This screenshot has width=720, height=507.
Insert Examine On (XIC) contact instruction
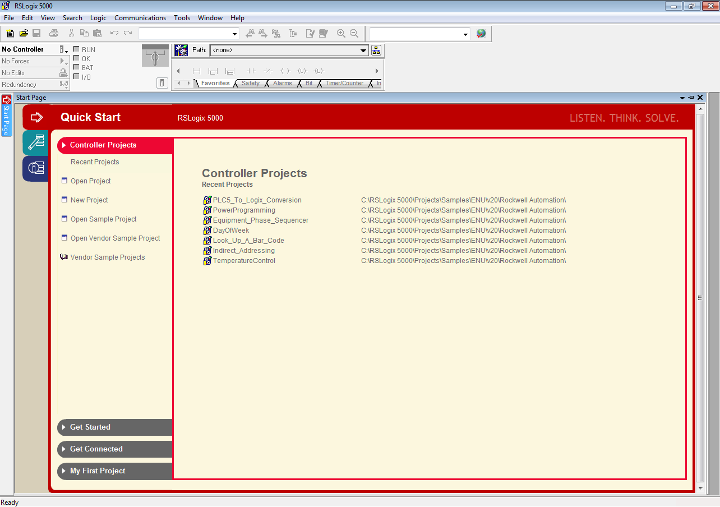(x=251, y=71)
